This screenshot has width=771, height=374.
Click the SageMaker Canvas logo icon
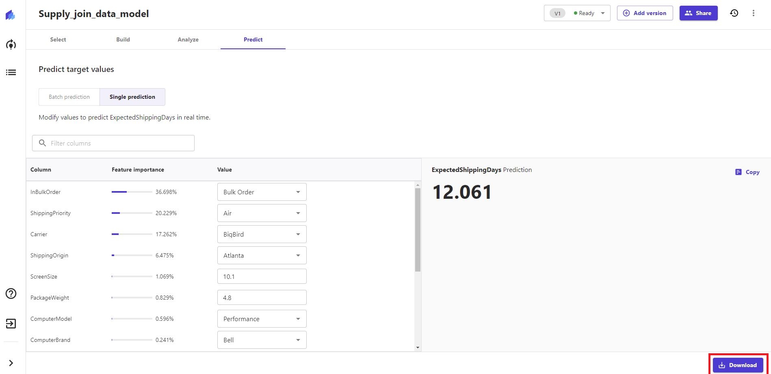click(x=11, y=15)
